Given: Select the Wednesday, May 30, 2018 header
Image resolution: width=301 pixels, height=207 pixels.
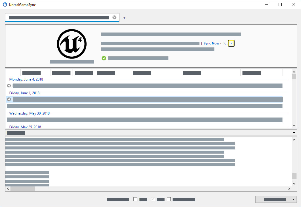Looking at the screenshot, I should (x=29, y=113).
